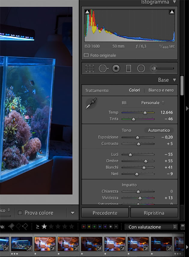Pick the white balance eyedropper
Viewport: 189px width, 257px height.
pyautogui.click(x=91, y=103)
